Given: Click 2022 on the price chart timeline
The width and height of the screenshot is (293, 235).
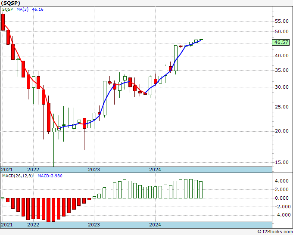Looking at the screenshot, I should (x=33, y=170).
